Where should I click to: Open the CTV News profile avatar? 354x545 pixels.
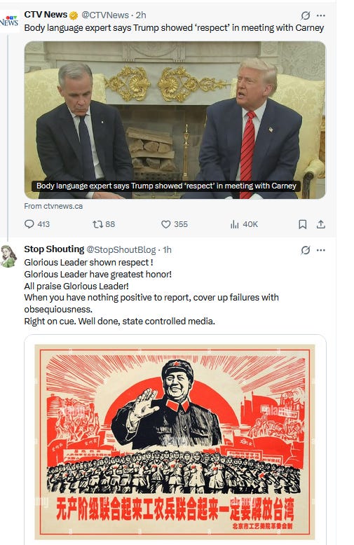(x=9, y=21)
